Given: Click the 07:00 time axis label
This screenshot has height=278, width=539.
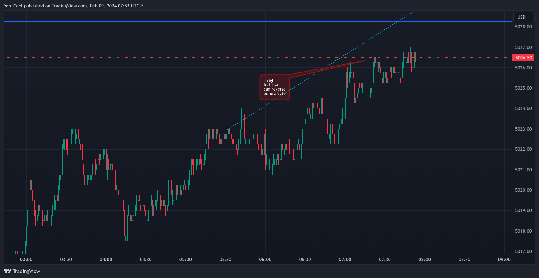Looking at the screenshot, I should (345, 260).
